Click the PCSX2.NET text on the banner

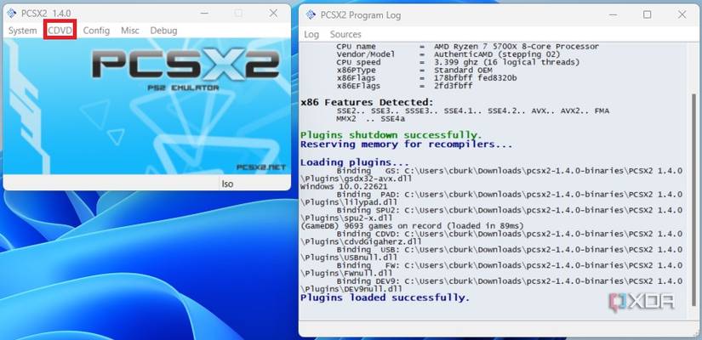pyautogui.click(x=261, y=167)
